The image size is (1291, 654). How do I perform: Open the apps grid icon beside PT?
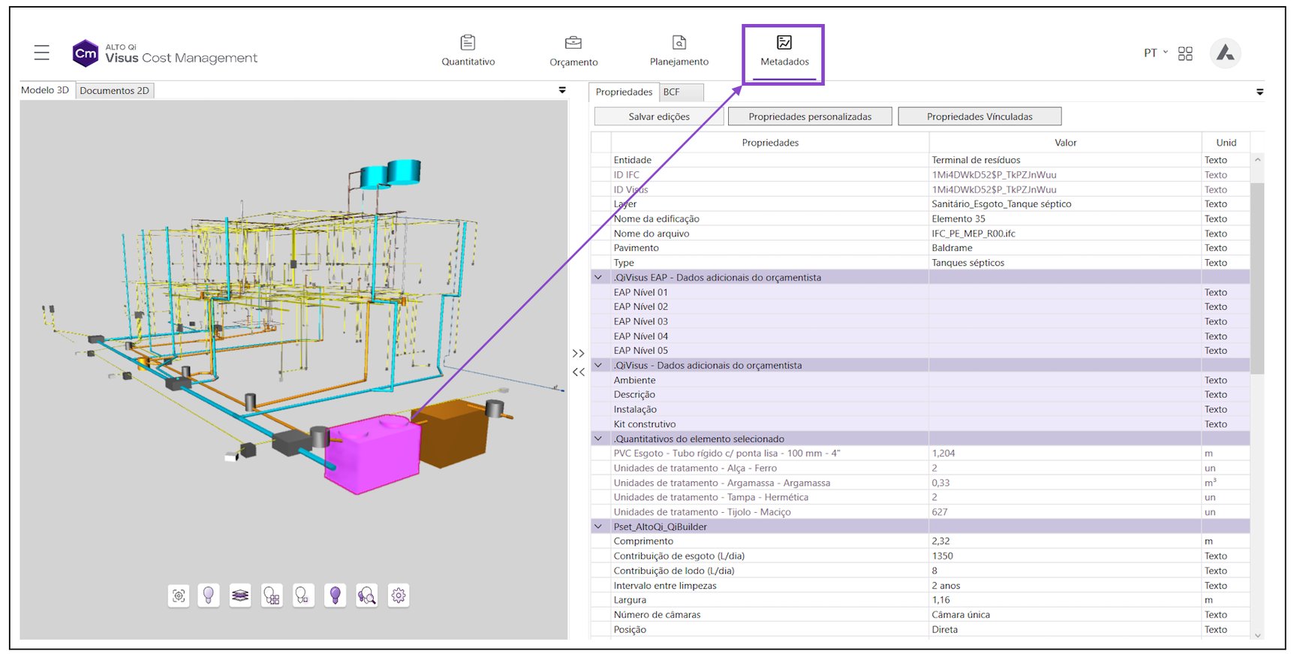(1185, 53)
